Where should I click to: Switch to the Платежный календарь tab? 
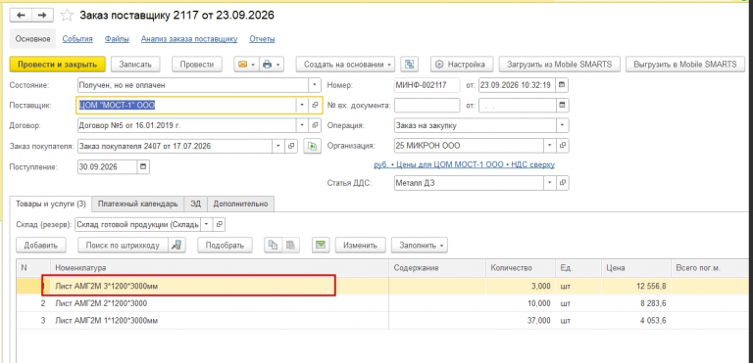(x=138, y=204)
